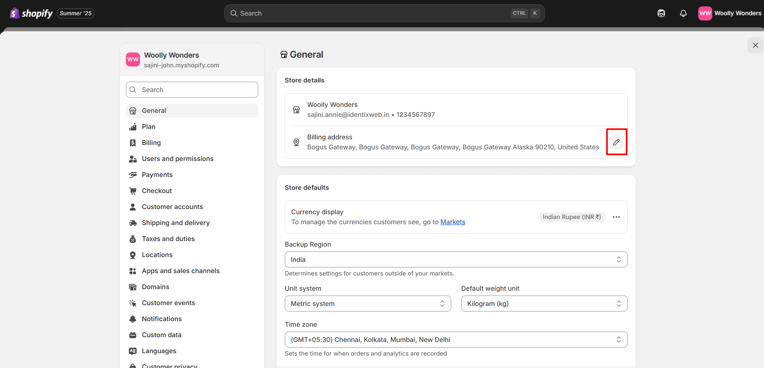Click the Customer accounts person icon

(x=133, y=207)
